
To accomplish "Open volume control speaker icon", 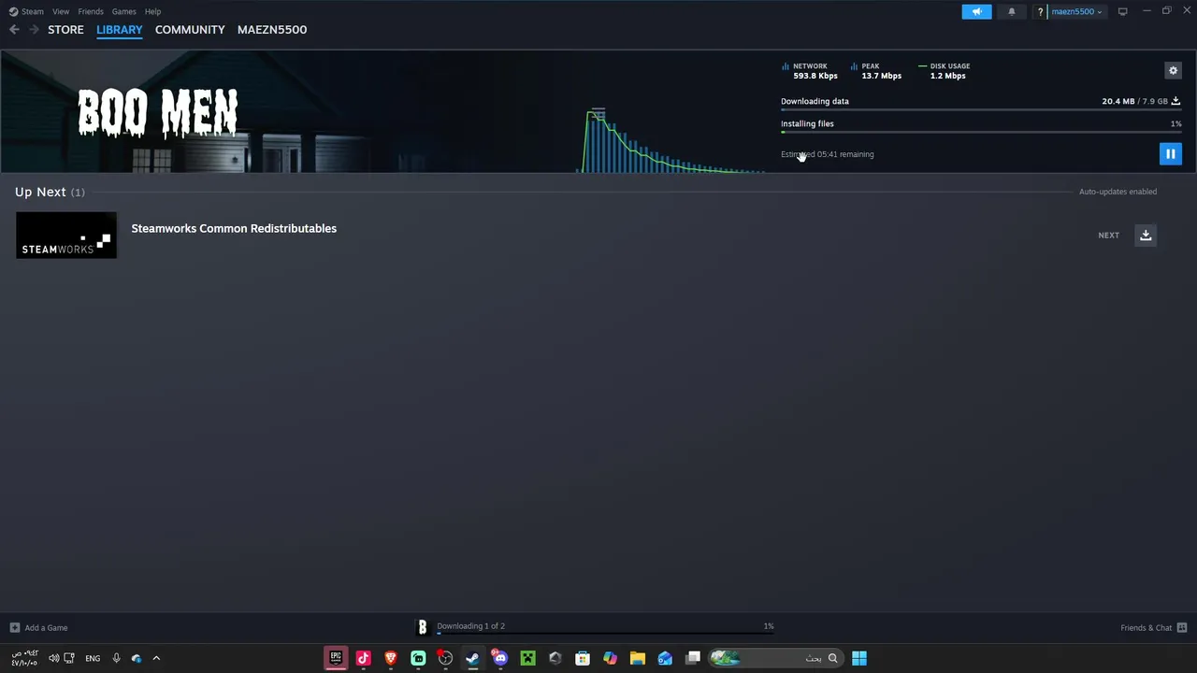I will click(53, 658).
